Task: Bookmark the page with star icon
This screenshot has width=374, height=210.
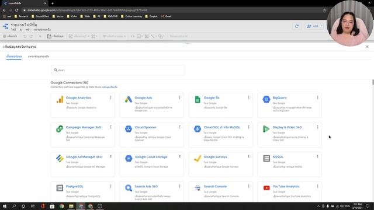Action: [x=324, y=10]
